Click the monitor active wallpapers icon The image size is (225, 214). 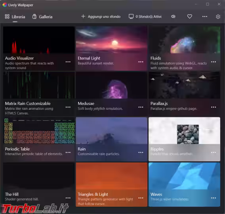[131, 17]
